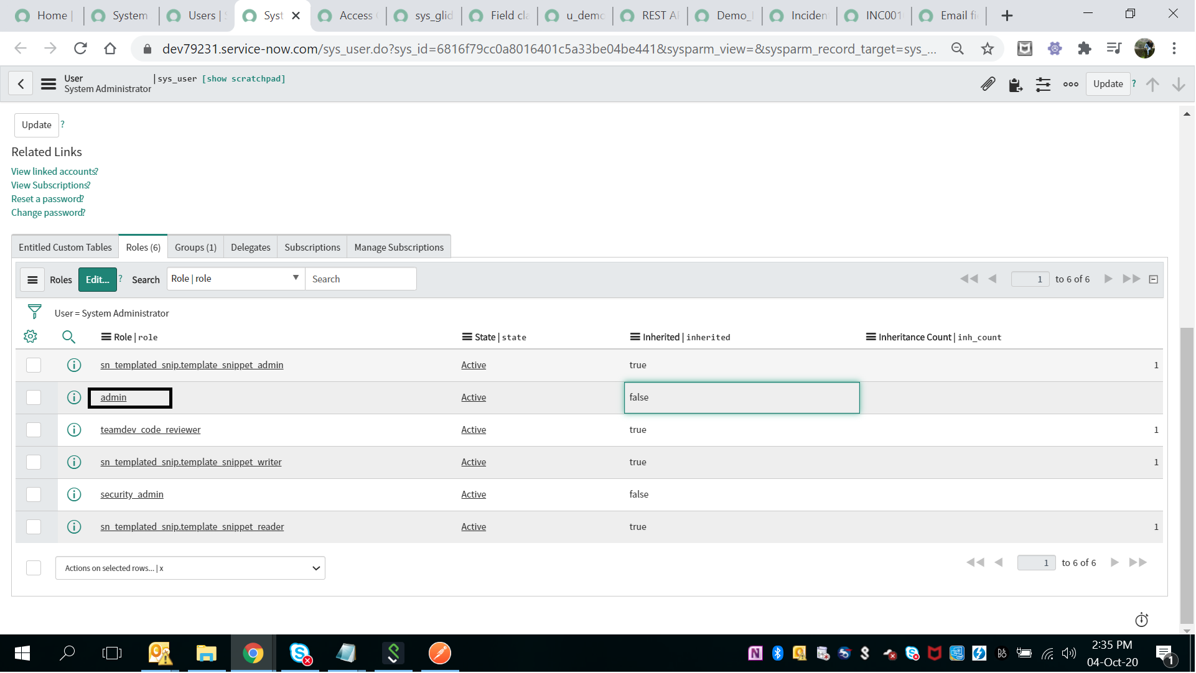
Task: Open the security_admin role link
Action: click(x=132, y=495)
